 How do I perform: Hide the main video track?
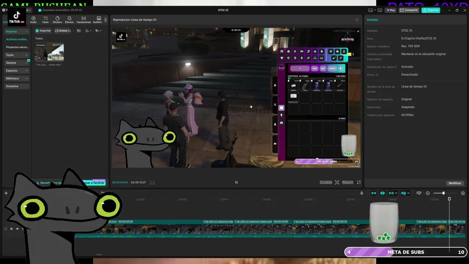17,229
